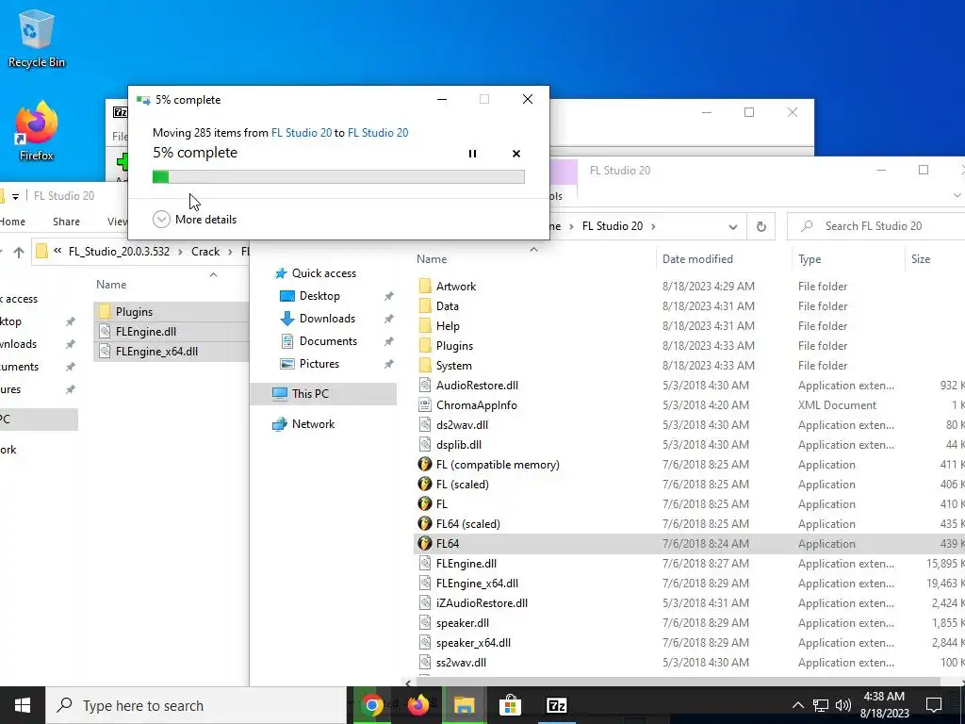Go up one folder in the left window
Screen dimensions: 965x724
coord(19,252)
